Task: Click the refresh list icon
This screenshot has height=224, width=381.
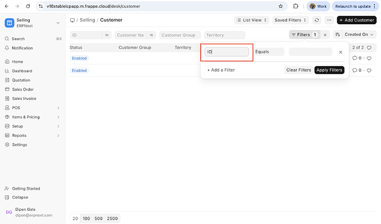Action: 316,20
